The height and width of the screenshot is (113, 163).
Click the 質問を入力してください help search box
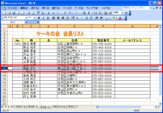click(136, 8)
